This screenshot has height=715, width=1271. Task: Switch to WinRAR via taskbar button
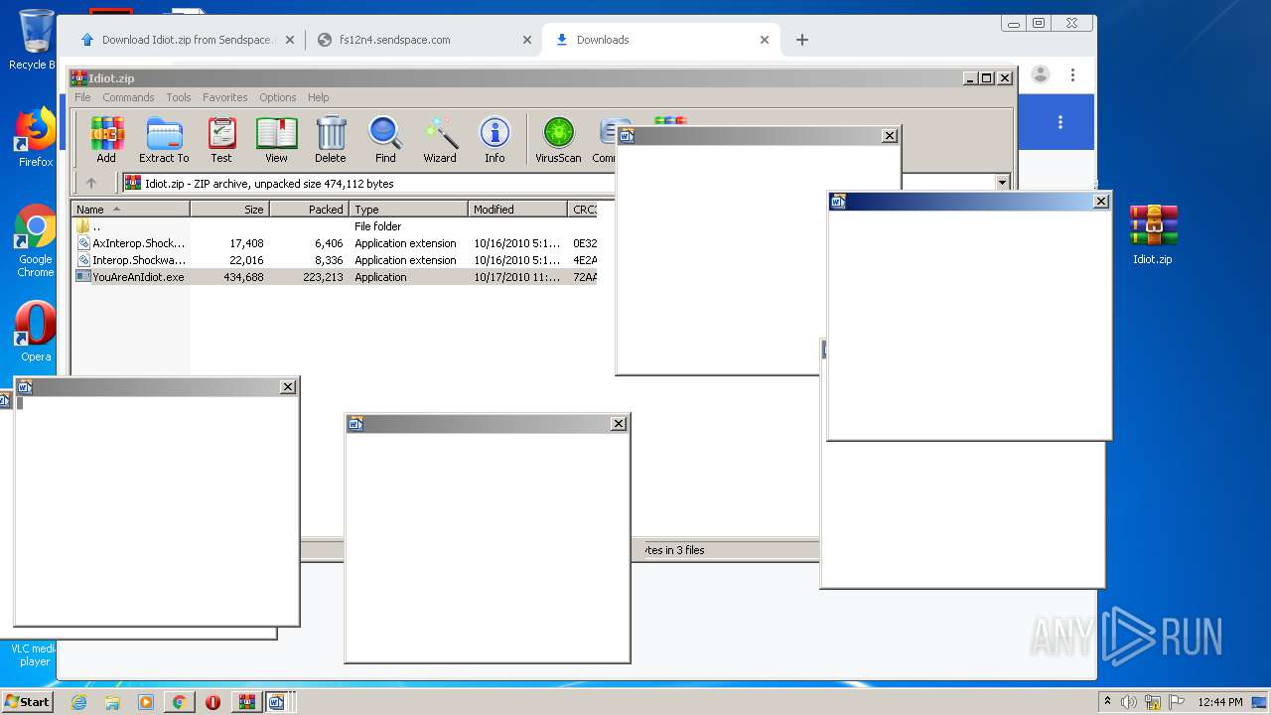point(245,702)
